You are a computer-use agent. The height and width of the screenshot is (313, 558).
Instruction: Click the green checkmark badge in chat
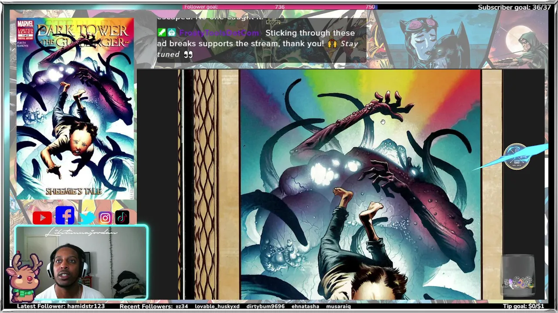point(162,33)
